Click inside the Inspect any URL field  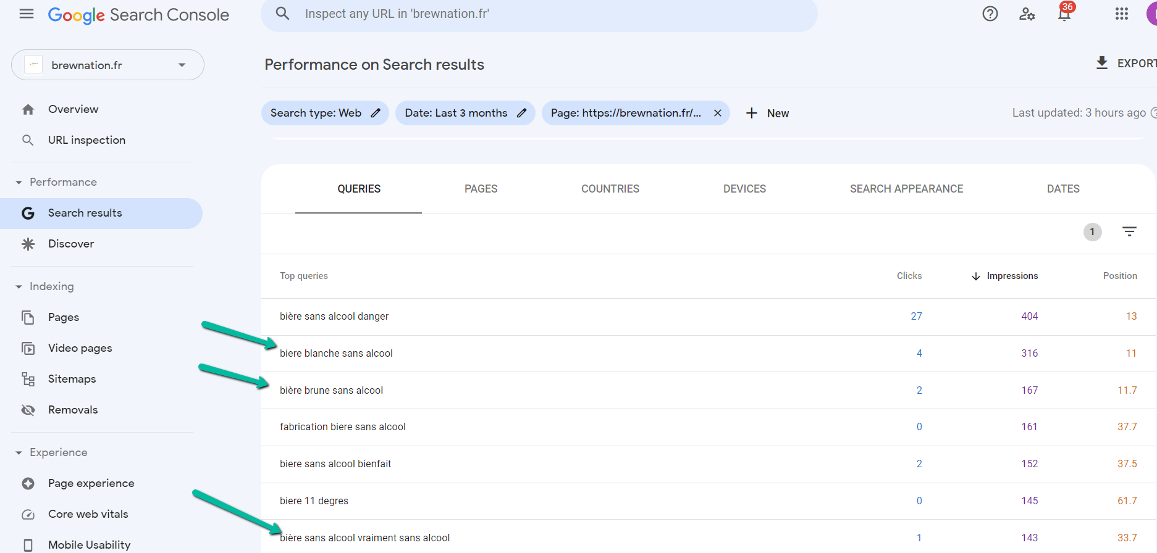pyautogui.click(x=539, y=14)
